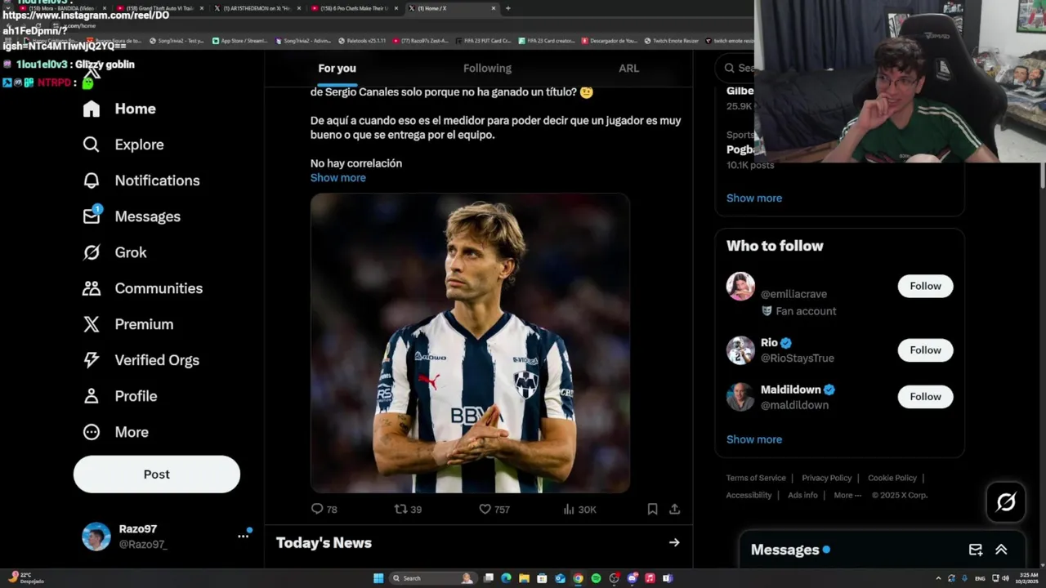The width and height of the screenshot is (1046, 588).
Task: Switch to the Following tab
Action: [487, 69]
